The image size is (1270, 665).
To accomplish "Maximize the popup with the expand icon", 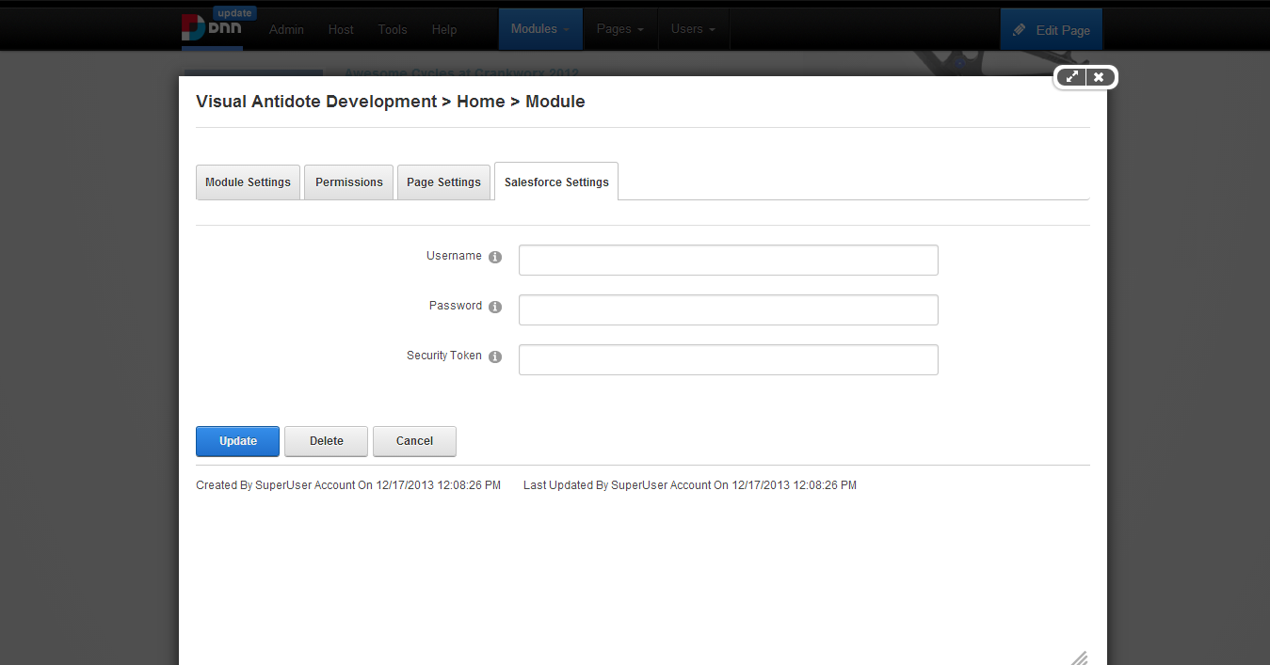I will pyautogui.click(x=1072, y=77).
